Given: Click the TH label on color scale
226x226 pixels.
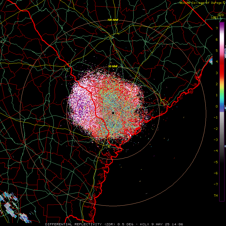Looking at the screenshot, I should (x=216, y=196).
